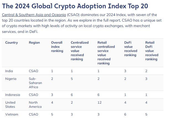Click the Vietnam country cell
The image size is (169, 118).
pos(12,114)
